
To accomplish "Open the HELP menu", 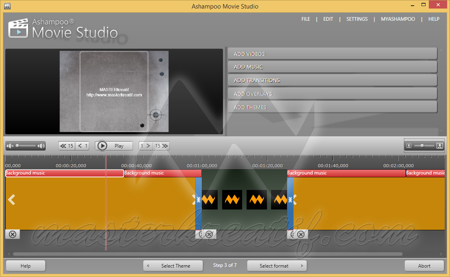I will (x=434, y=19).
